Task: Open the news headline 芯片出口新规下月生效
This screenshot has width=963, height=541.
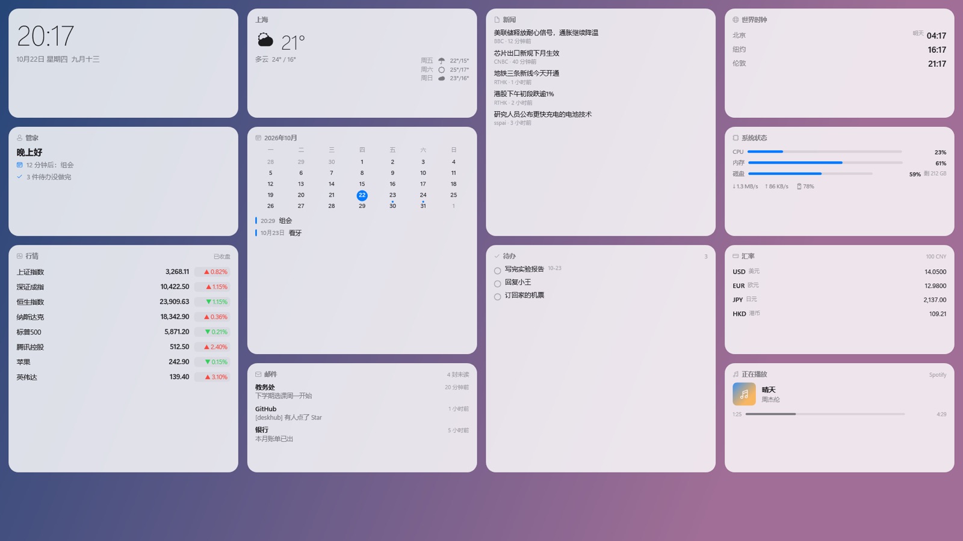Action: tap(527, 53)
